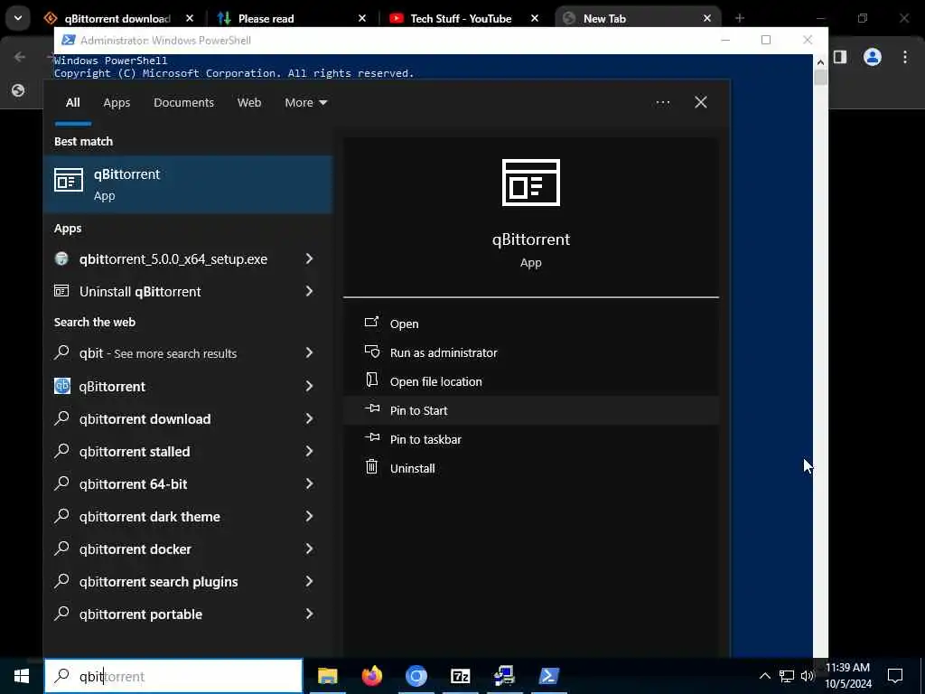Switch to qBittorrent download browser tab

tap(117, 19)
